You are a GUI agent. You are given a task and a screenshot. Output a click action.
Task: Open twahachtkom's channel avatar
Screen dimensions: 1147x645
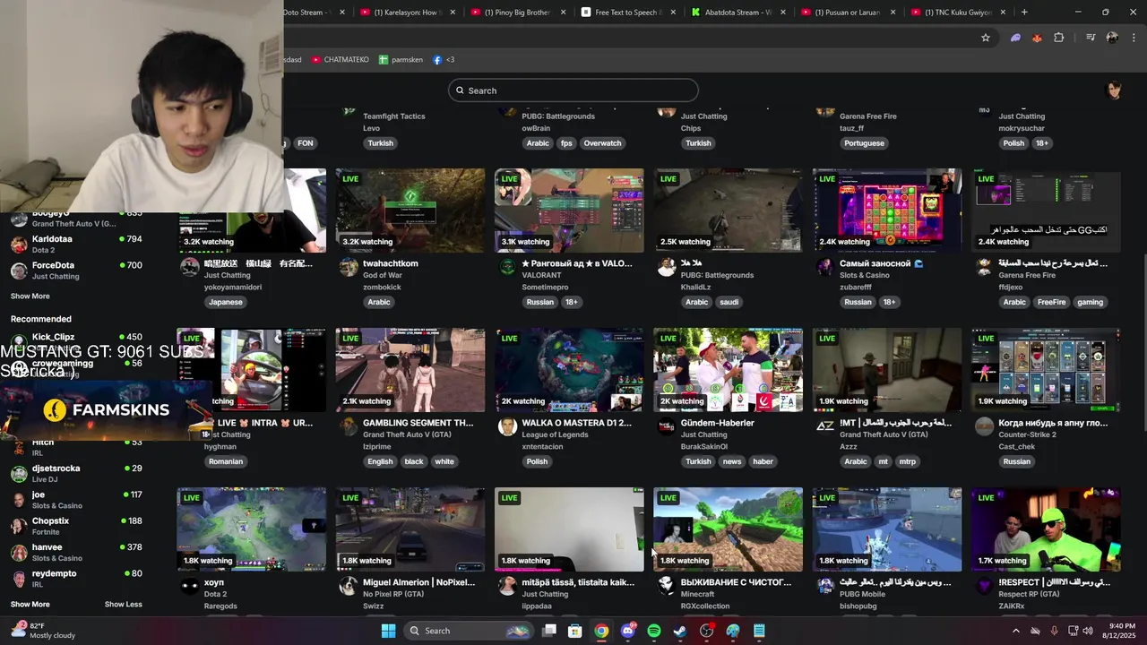[349, 267]
